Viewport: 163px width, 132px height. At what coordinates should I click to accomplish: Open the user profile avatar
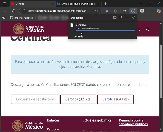[142, 11]
